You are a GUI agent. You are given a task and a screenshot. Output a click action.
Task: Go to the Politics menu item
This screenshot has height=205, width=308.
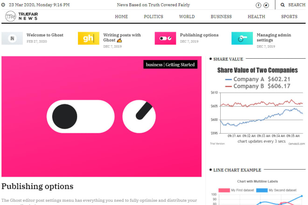click(153, 17)
